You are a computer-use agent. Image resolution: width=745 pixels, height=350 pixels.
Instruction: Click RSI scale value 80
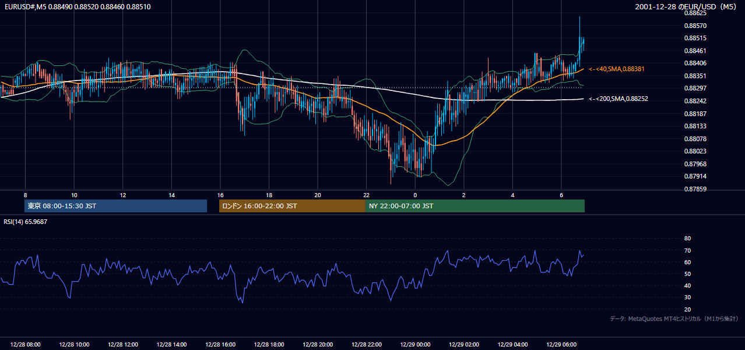(x=687, y=239)
